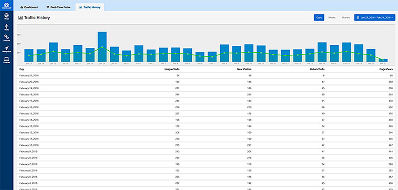Switch to the Real-Time Pulse tab
This screenshot has width=398, height=190.
pyautogui.click(x=59, y=7)
